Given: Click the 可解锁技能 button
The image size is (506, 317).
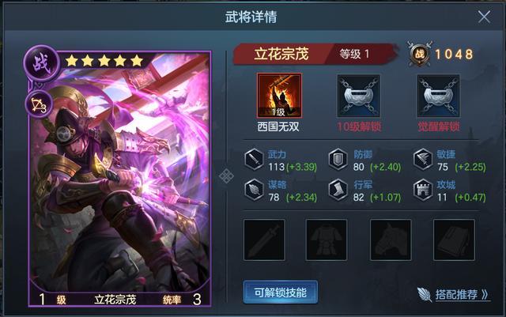Looking at the screenshot, I should click(281, 292).
